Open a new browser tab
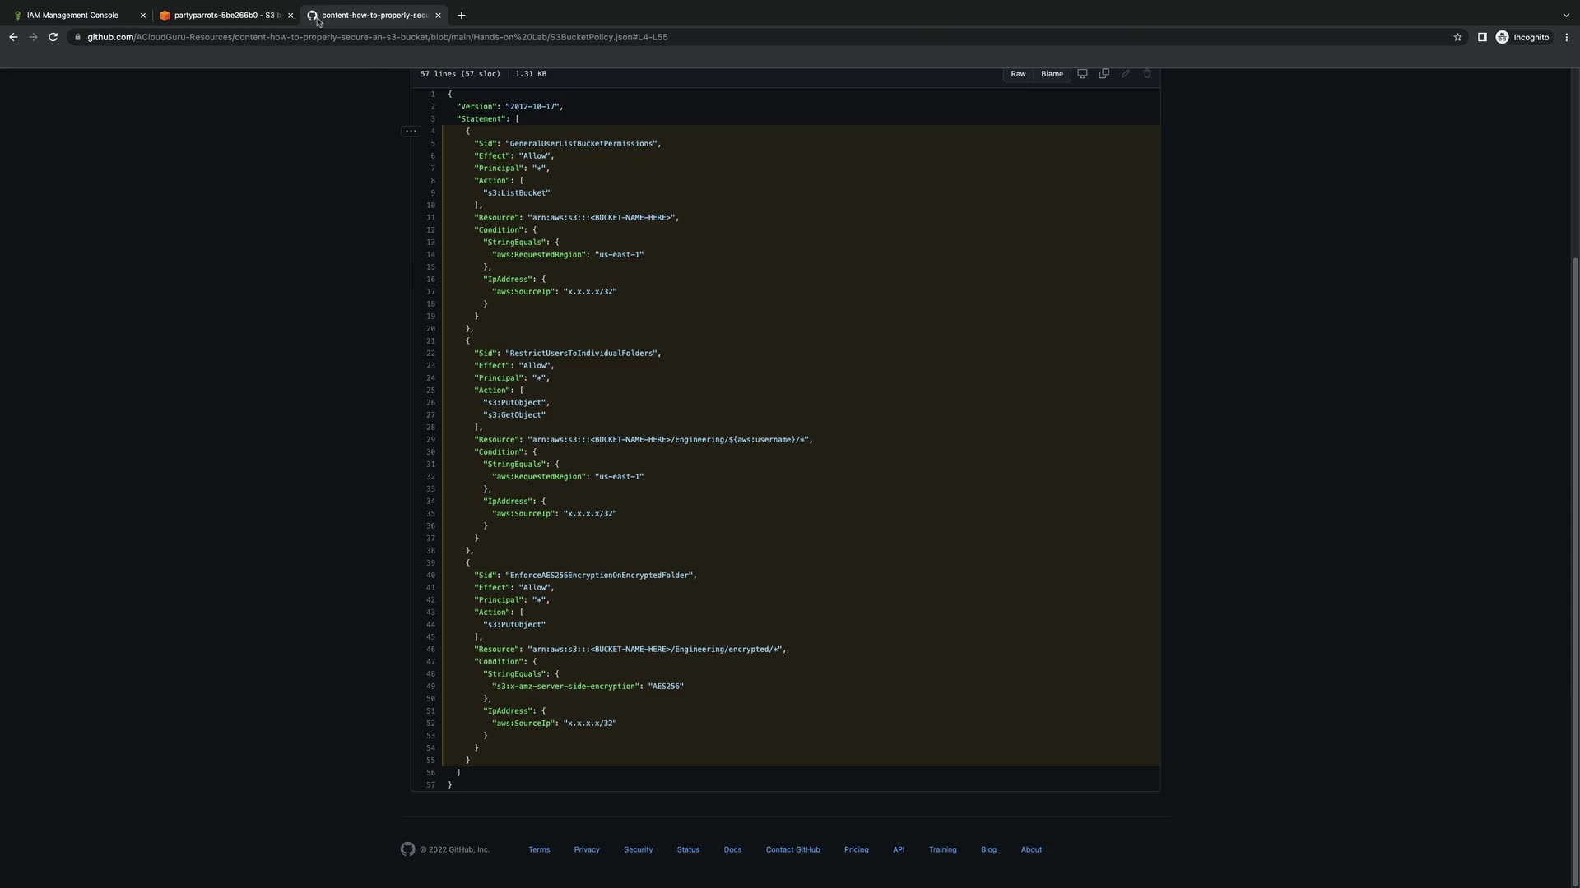This screenshot has width=1580, height=888. 462,15
